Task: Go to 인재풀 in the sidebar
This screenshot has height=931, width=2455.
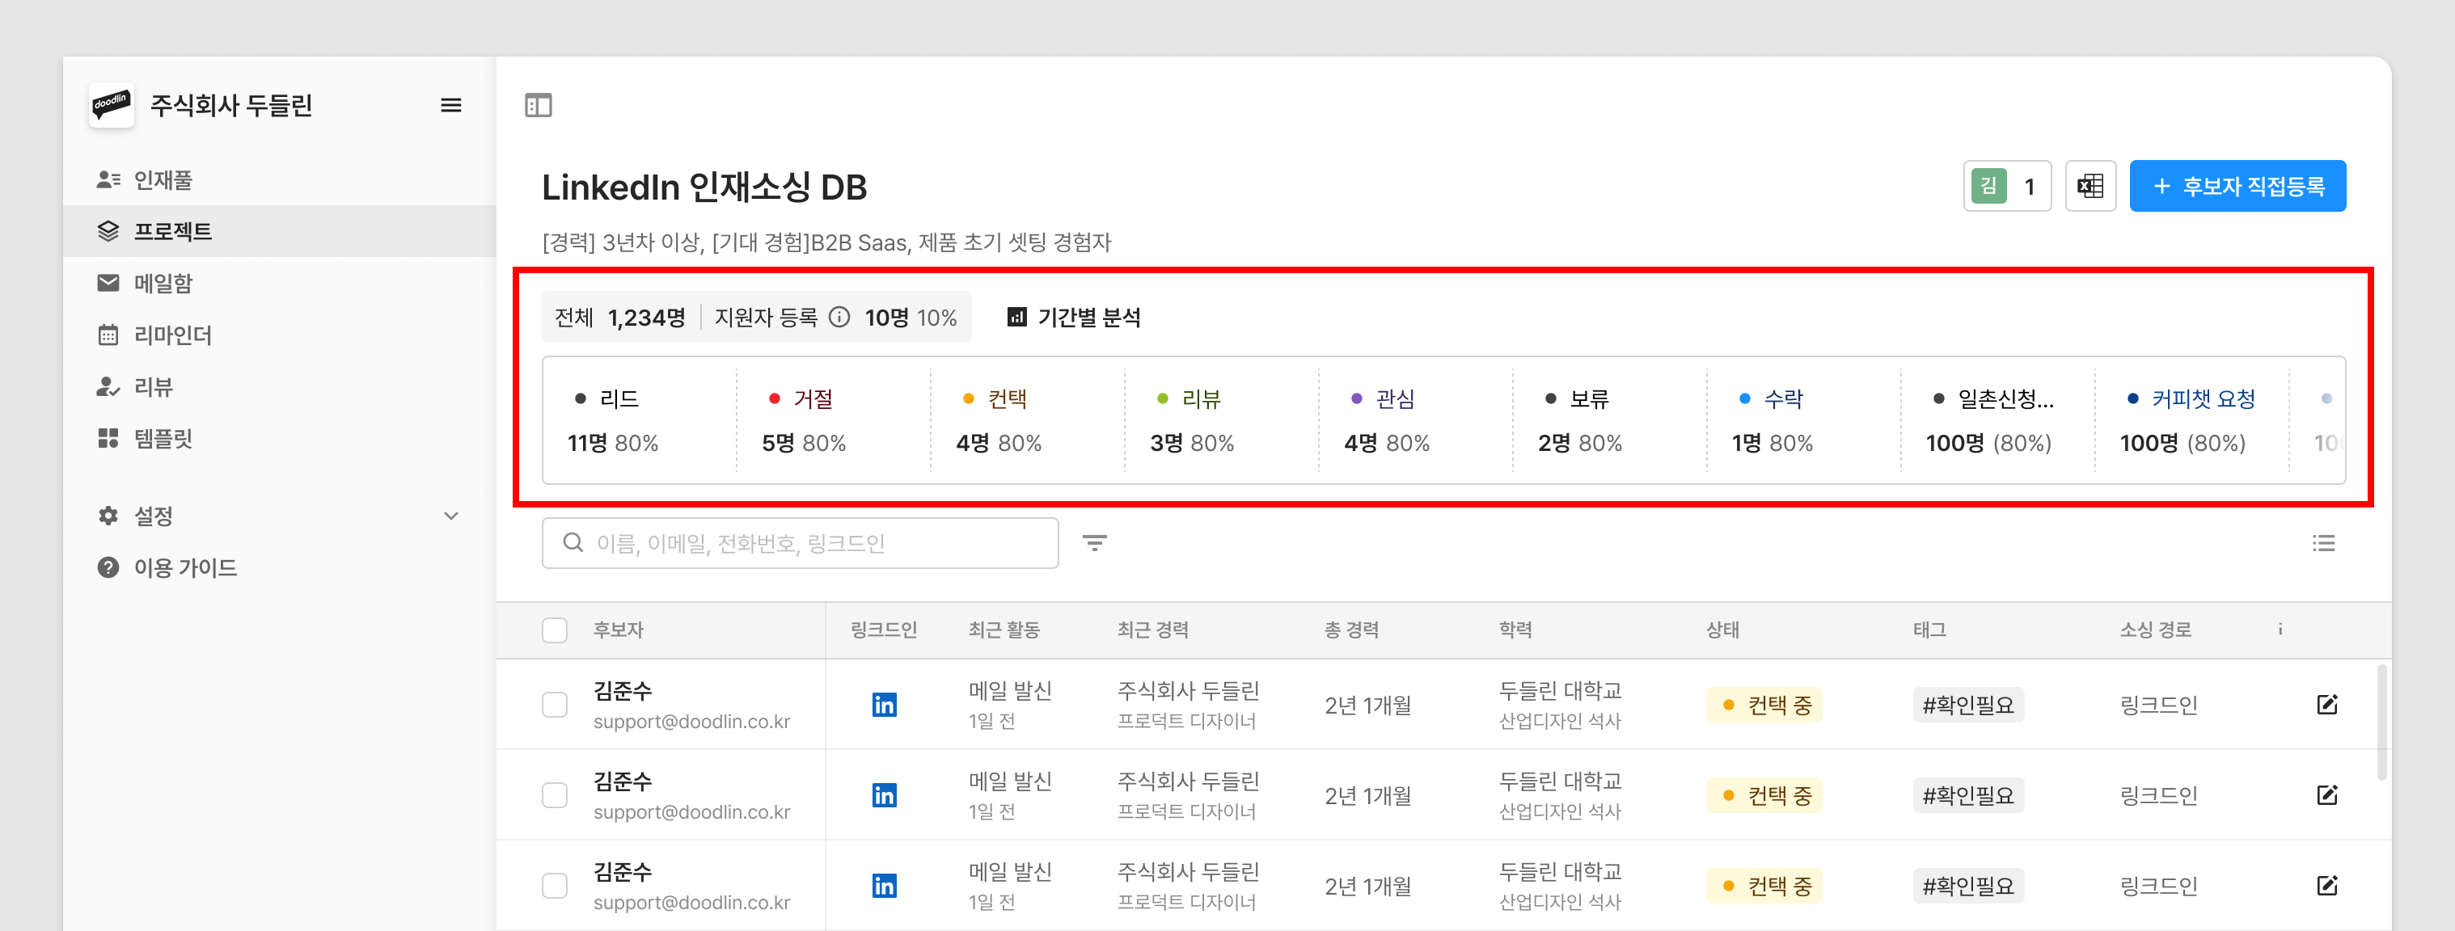Action: tap(279, 180)
